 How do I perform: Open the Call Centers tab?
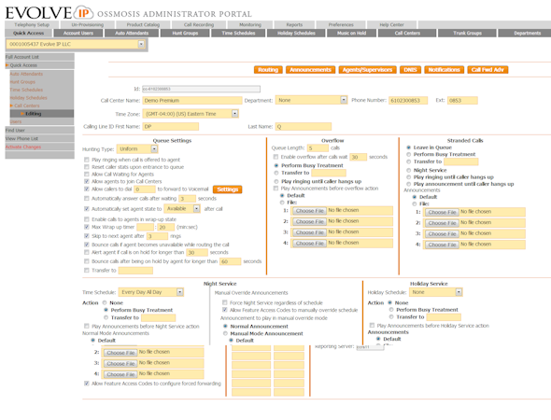tap(407, 33)
